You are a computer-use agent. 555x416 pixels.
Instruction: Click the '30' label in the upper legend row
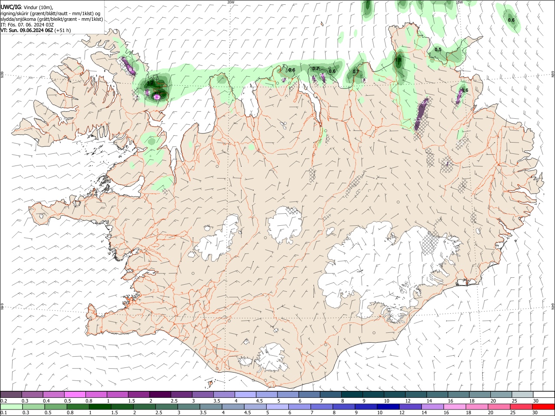click(x=535, y=401)
